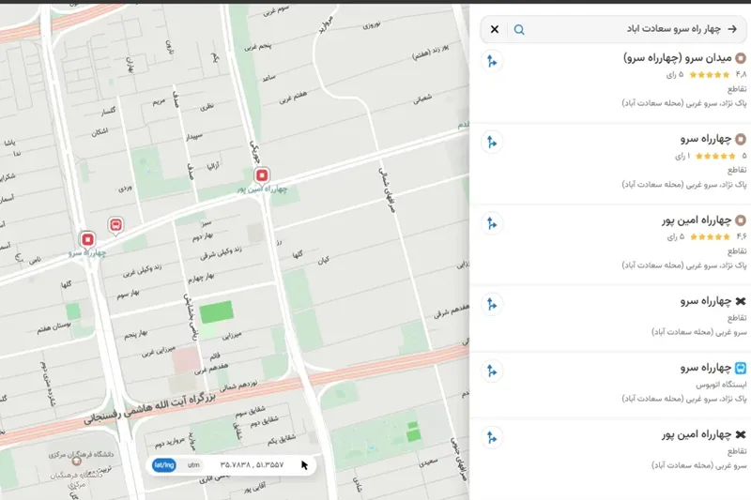Click the bus station icon beside چهارراه سرو
The height and width of the screenshot is (500, 751).
click(x=741, y=368)
